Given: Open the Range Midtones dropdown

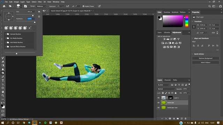Looking at the screenshot, I should (41, 6).
